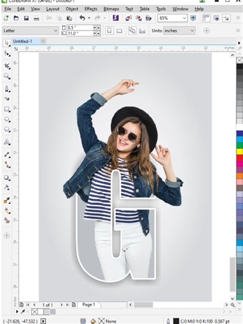Open the Effects menu
Image resolution: width=243 pixels, height=324 pixels.
pyautogui.click(x=91, y=9)
